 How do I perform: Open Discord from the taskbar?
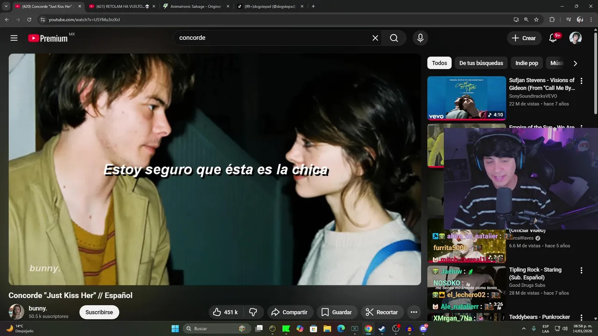(423, 329)
